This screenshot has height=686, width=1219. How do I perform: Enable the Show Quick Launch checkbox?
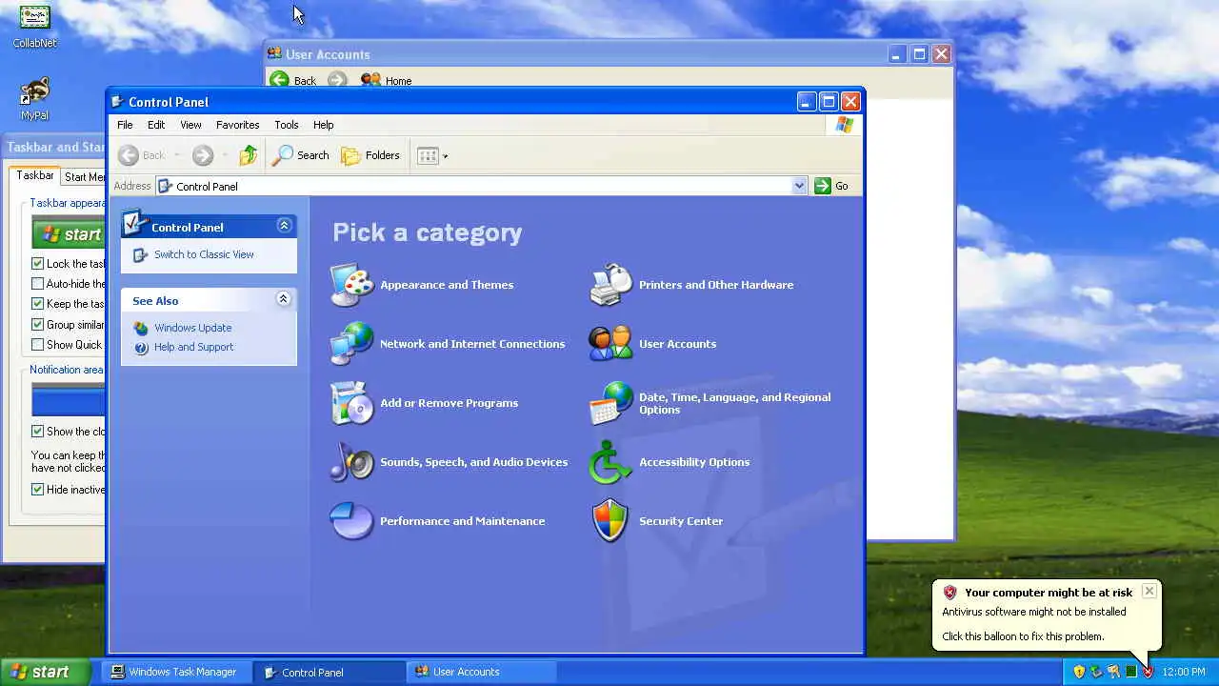tap(38, 345)
